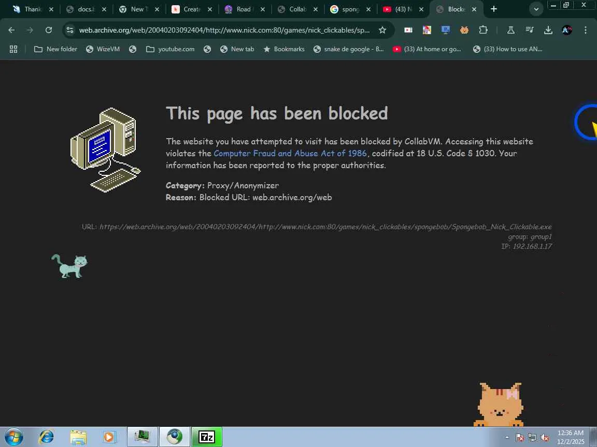Viewport: 597px width, 447px height.
Task: Close the New Tab tab
Action: pos(157,9)
